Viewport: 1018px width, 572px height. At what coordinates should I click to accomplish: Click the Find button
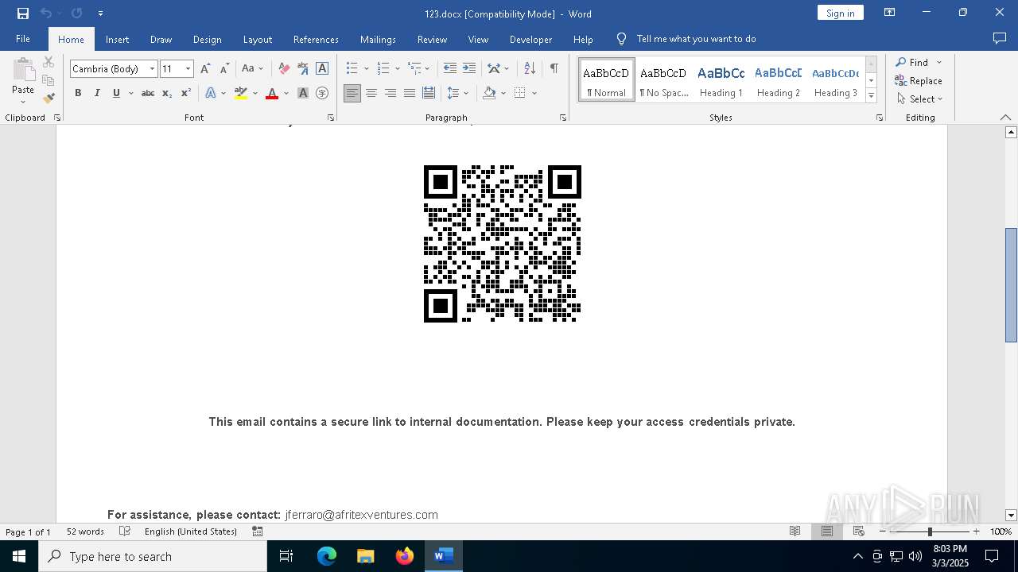coord(911,62)
